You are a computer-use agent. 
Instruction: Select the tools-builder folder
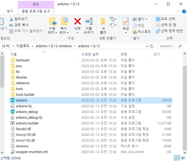click(91, 94)
